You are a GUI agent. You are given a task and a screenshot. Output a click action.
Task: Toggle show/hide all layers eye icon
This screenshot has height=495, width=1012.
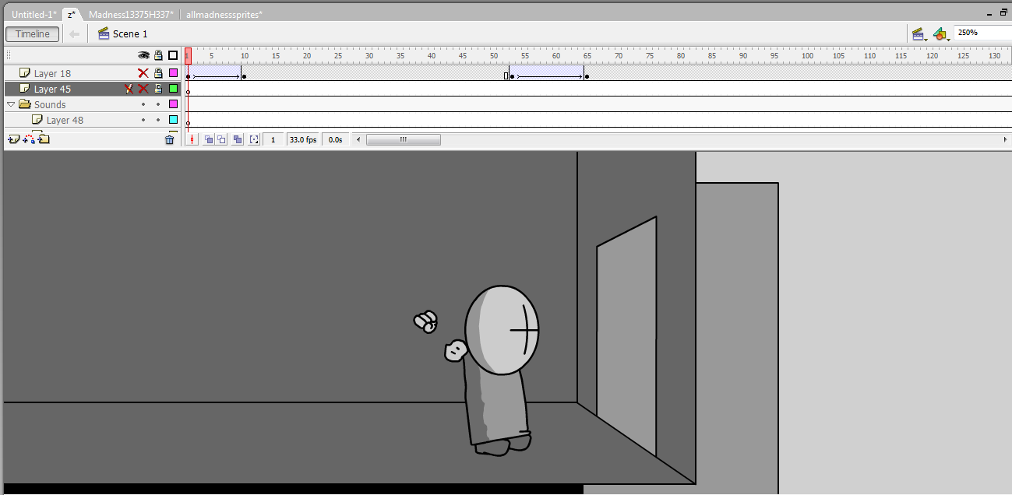[143, 55]
